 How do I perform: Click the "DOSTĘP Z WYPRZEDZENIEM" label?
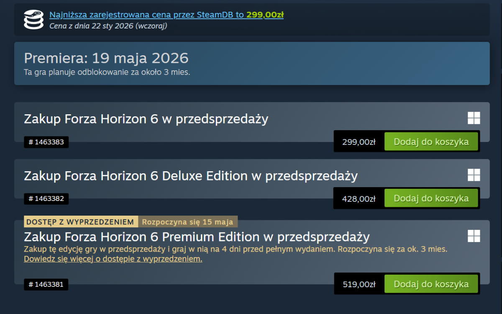pyautogui.click(x=81, y=221)
